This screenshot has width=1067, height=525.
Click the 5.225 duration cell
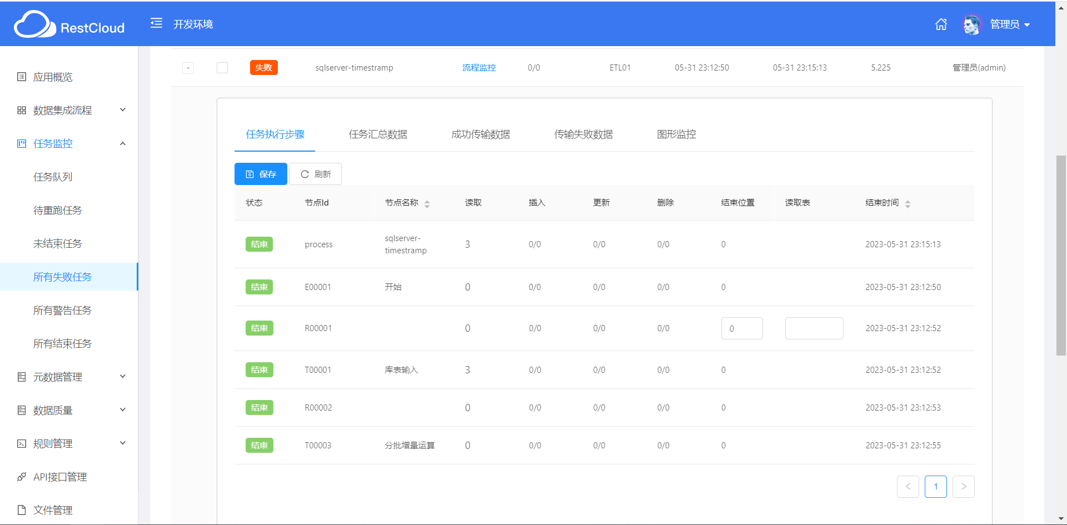pyautogui.click(x=881, y=68)
